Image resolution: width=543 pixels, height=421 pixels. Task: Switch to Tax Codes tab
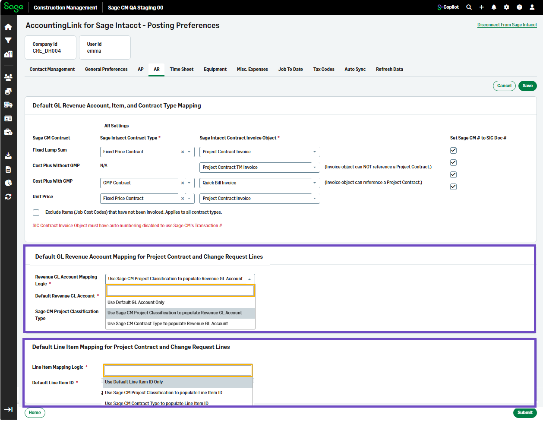324,70
